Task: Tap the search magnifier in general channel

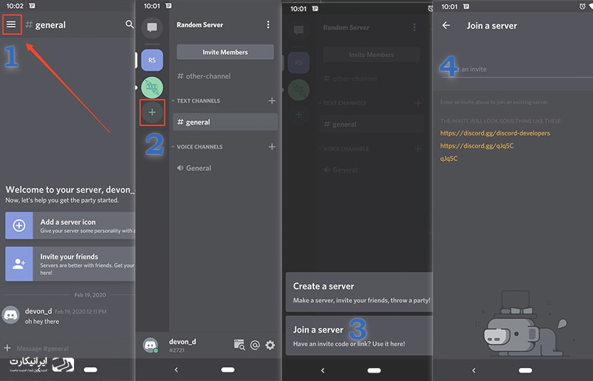Action: pos(130,25)
